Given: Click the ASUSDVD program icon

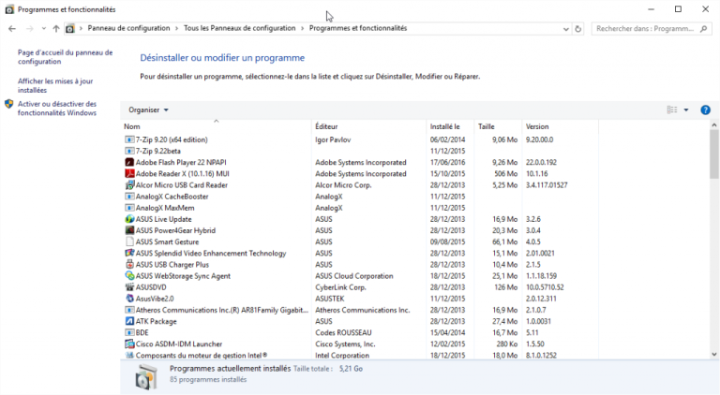Looking at the screenshot, I should (129, 287).
